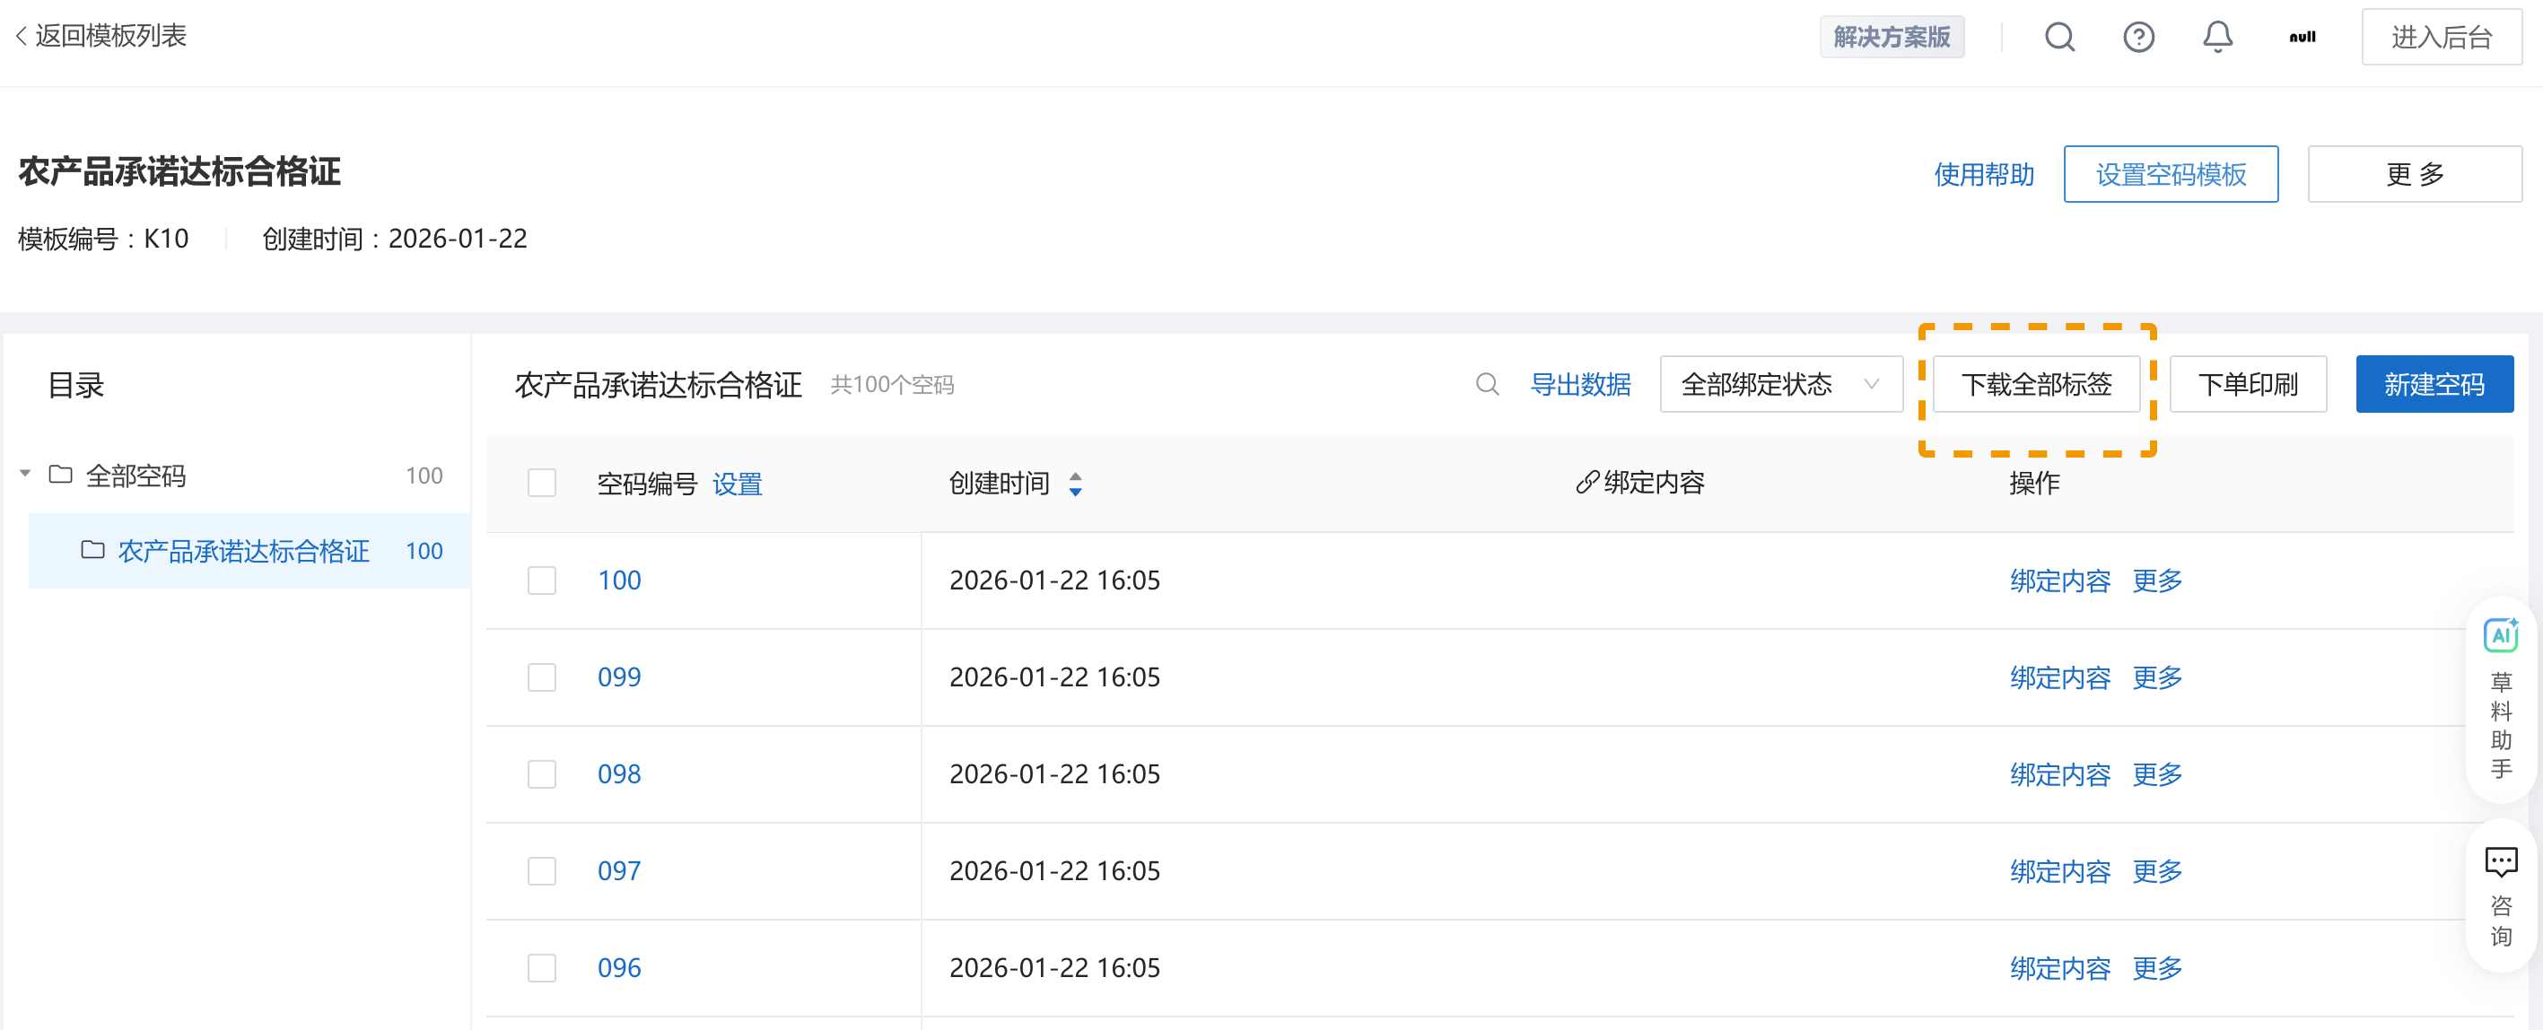Click the folder icon next to 全部空码
2543x1030 pixels.
[60, 475]
